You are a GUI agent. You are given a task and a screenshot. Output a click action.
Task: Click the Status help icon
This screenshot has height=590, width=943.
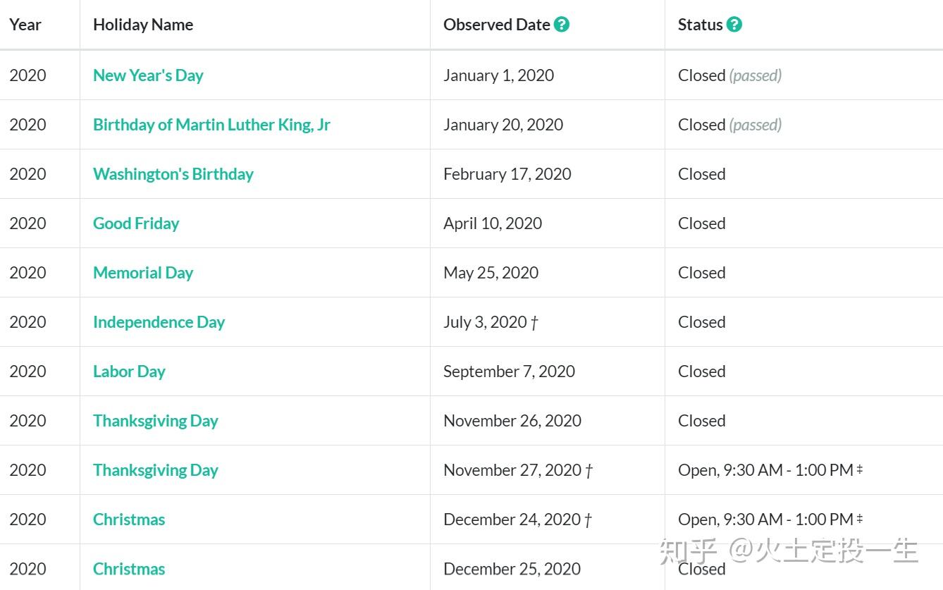[734, 25]
